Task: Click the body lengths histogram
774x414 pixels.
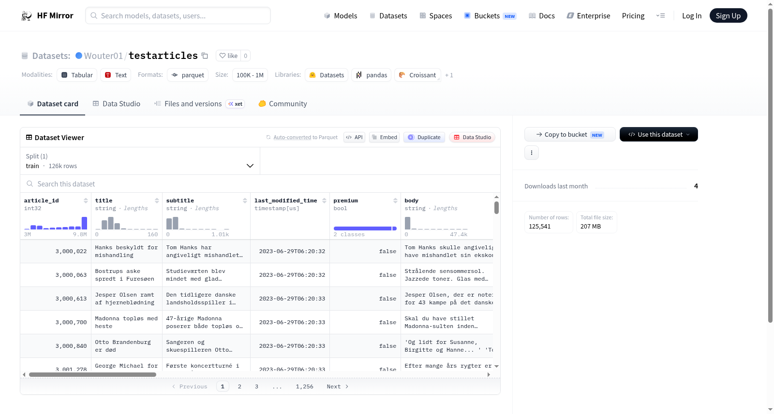Action: click(436, 223)
